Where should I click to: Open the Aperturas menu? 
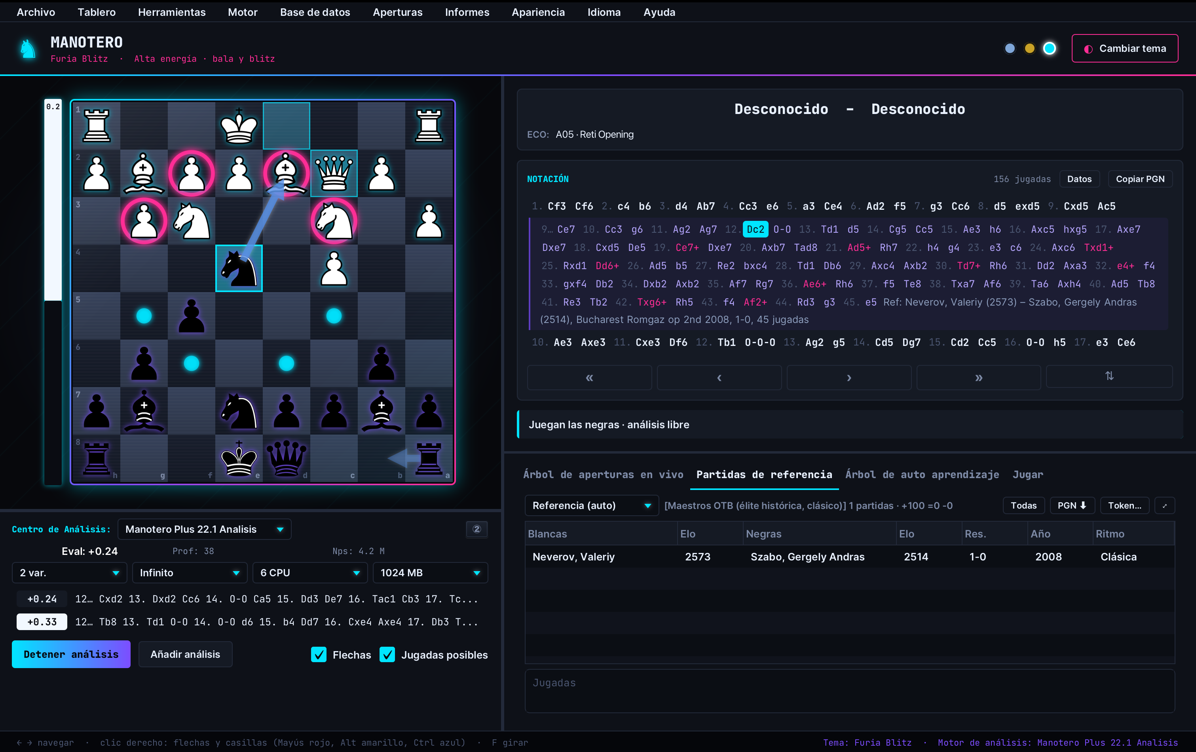397,12
